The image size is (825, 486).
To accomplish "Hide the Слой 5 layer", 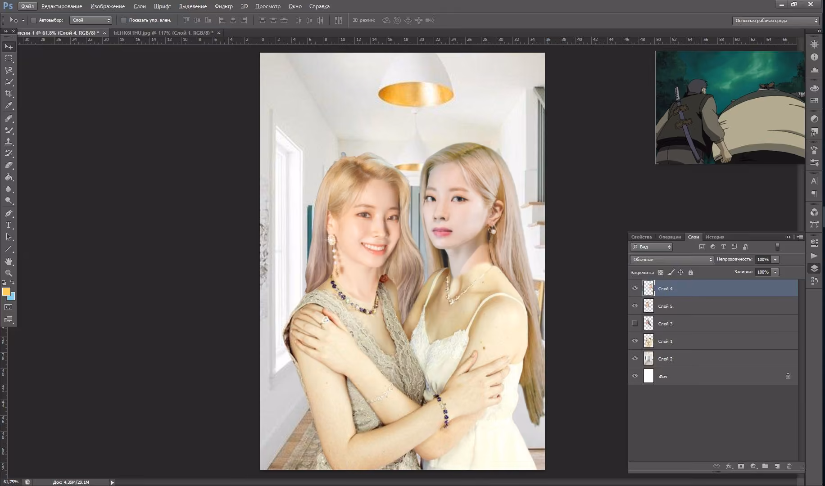I will click(x=635, y=306).
